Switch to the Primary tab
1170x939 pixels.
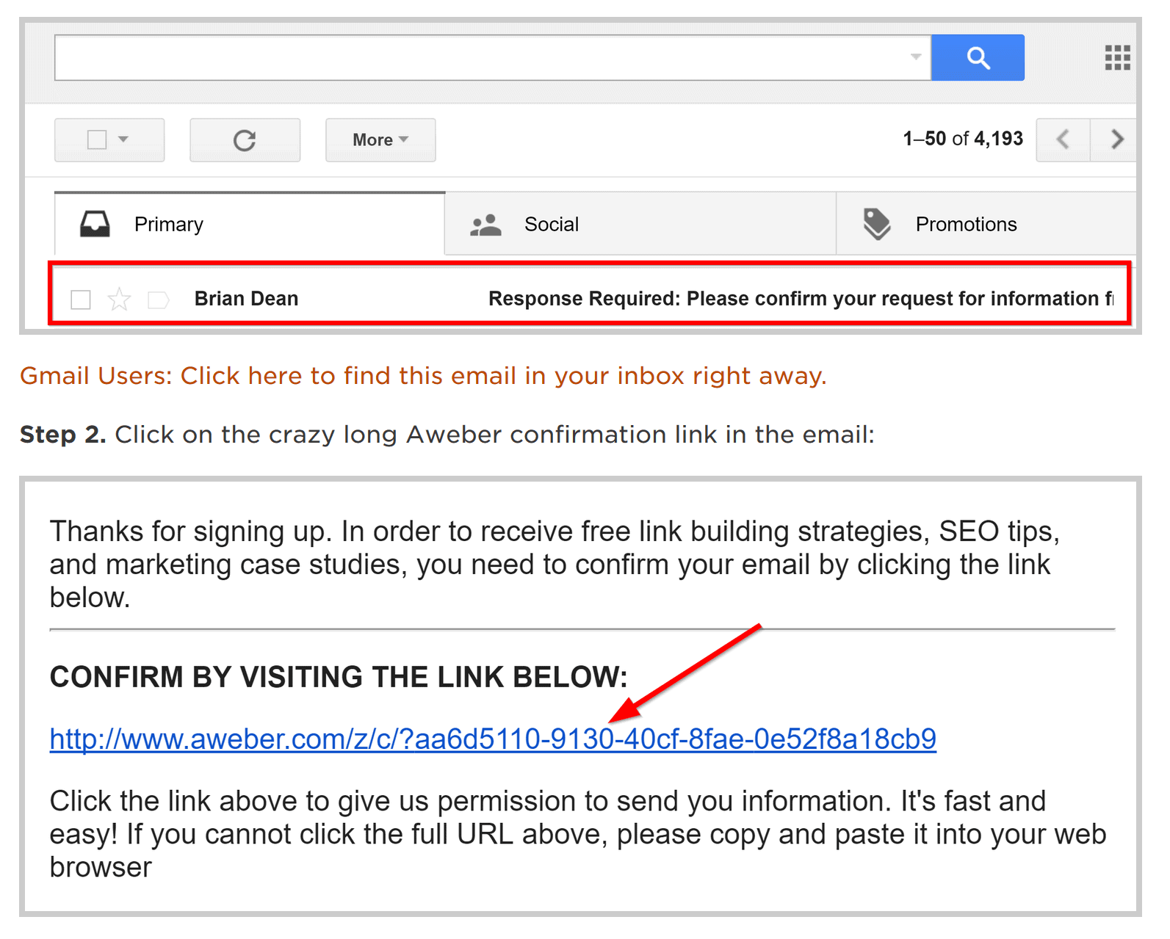(250, 224)
